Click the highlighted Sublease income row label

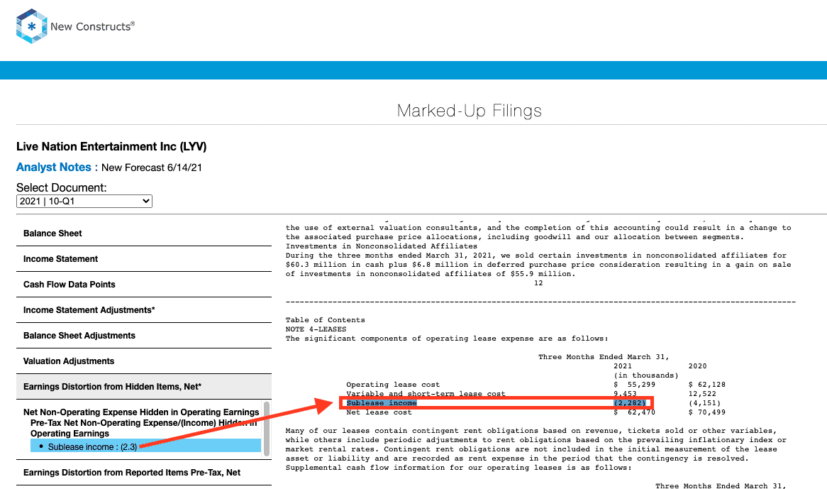pyautogui.click(x=382, y=403)
